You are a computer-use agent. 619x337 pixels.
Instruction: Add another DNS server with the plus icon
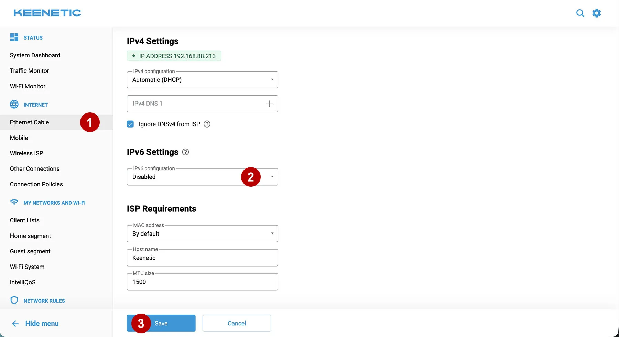tap(269, 104)
